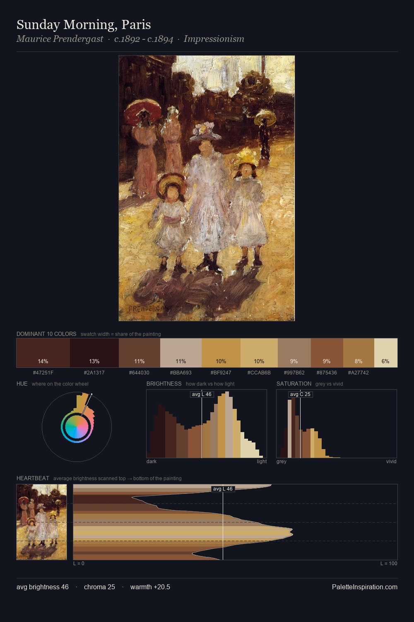Click the BRIGHTNESS section heading

(164, 384)
